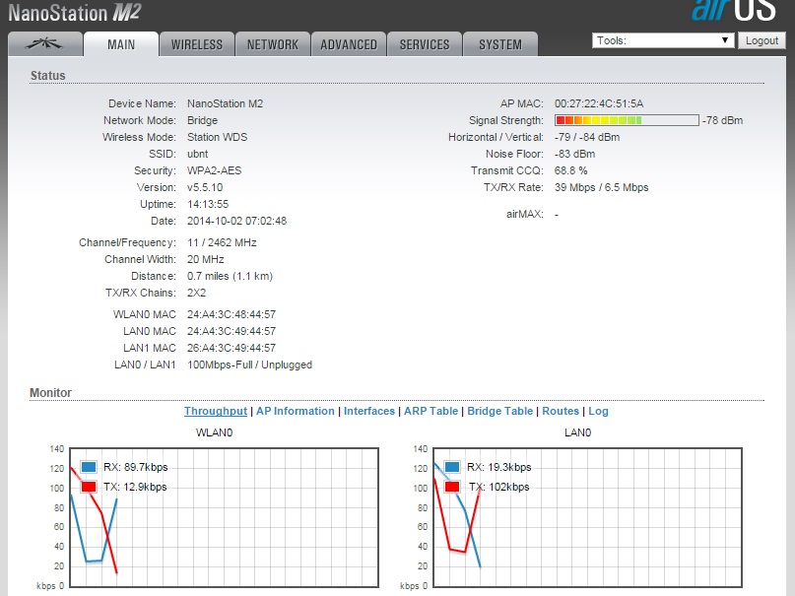Show the Throughput monitor
This screenshot has width=795, height=596.
tap(216, 411)
